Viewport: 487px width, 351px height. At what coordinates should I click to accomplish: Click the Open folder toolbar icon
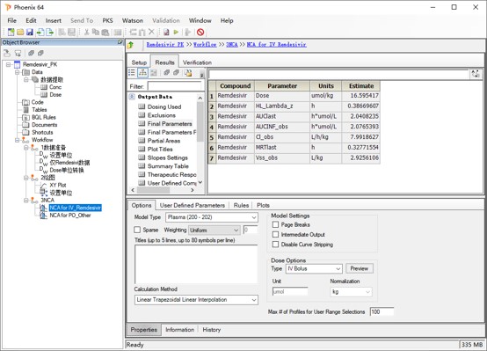(x=20, y=32)
